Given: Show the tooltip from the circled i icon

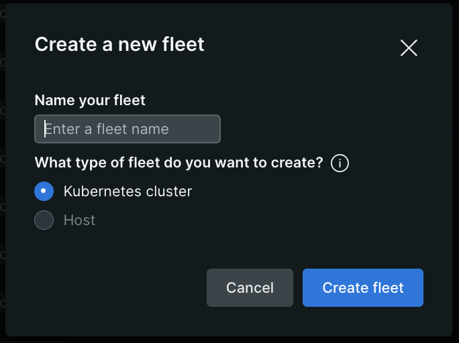Looking at the screenshot, I should tap(340, 163).
